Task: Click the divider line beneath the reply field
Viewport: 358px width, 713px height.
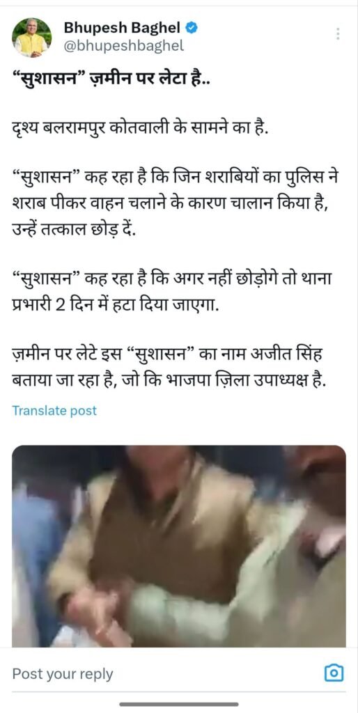Action: [179, 693]
